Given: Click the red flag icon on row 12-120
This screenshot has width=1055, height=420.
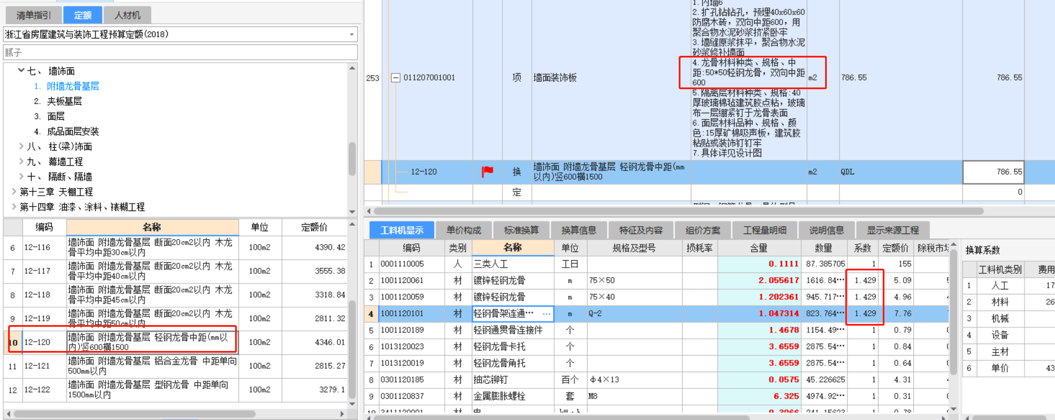Looking at the screenshot, I should tap(487, 171).
